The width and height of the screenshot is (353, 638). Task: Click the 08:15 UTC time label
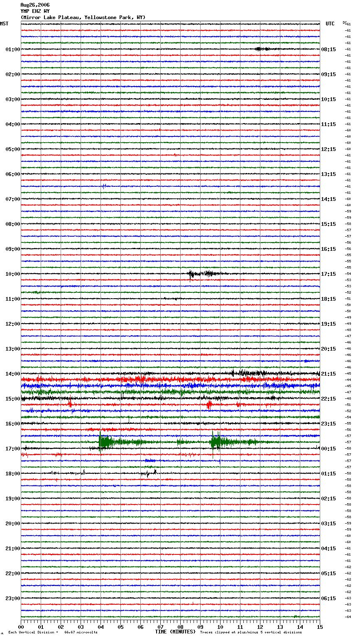point(328,49)
